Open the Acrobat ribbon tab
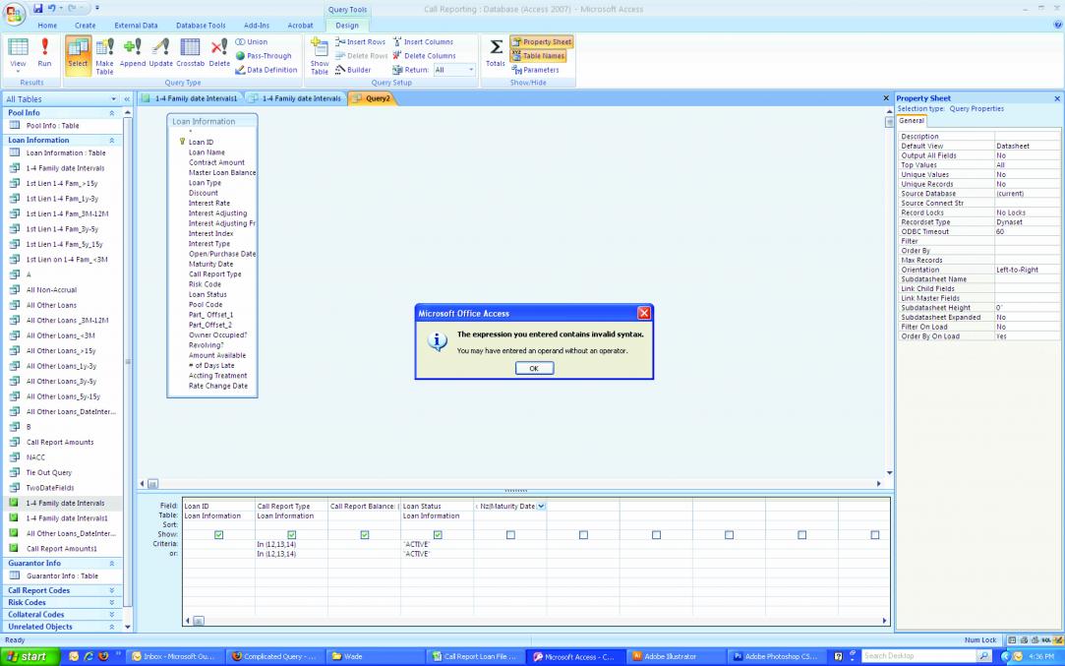 (x=300, y=26)
